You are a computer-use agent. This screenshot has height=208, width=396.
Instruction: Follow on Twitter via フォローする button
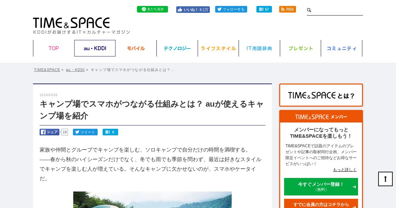(231, 9)
